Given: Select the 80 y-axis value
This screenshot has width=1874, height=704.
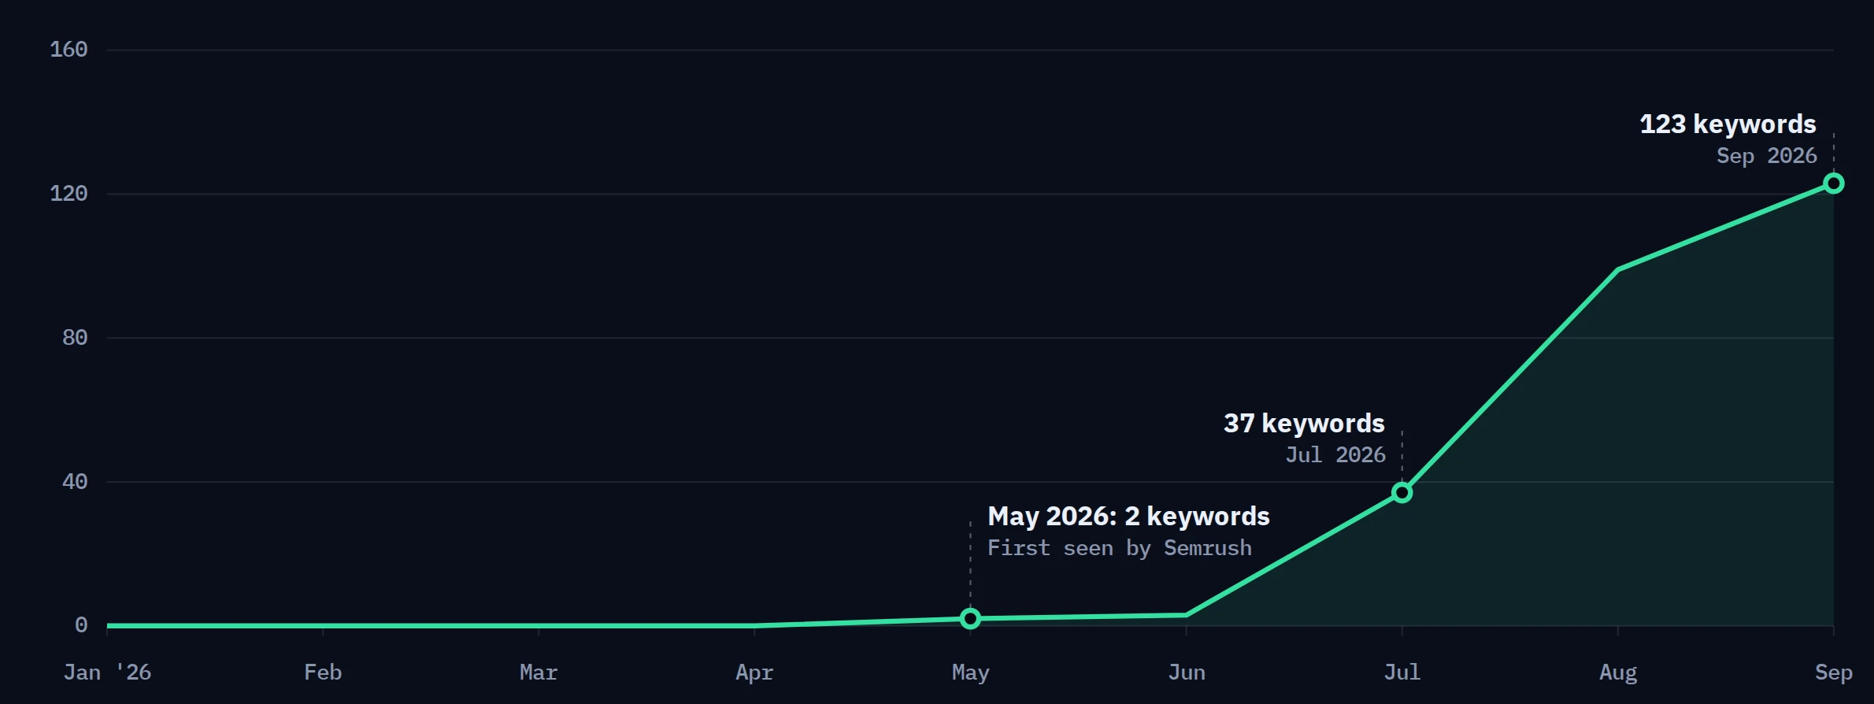Looking at the screenshot, I should tap(75, 338).
